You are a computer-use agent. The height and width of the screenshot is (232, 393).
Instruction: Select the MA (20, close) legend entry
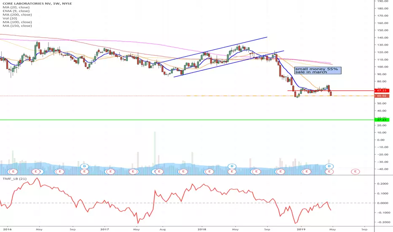click(16, 7)
